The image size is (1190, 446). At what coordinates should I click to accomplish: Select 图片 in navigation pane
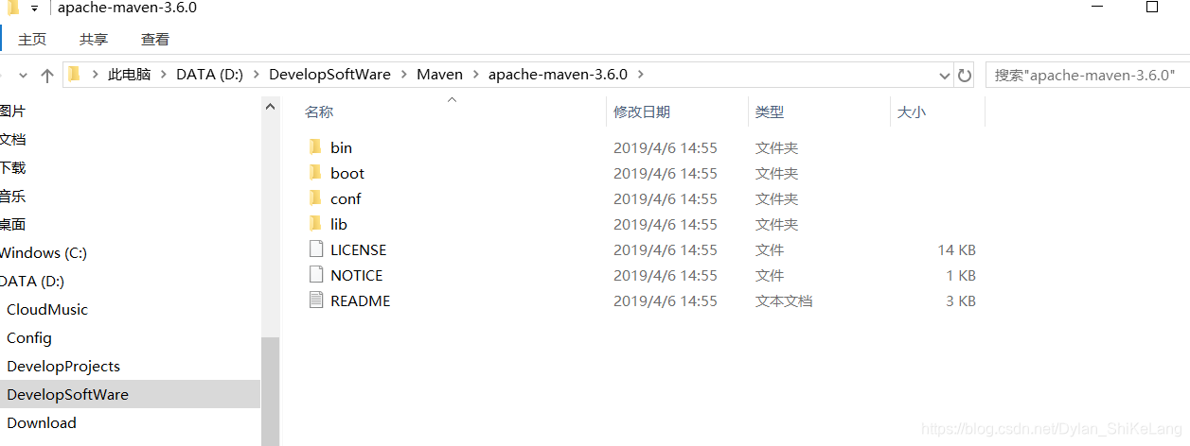point(13,111)
